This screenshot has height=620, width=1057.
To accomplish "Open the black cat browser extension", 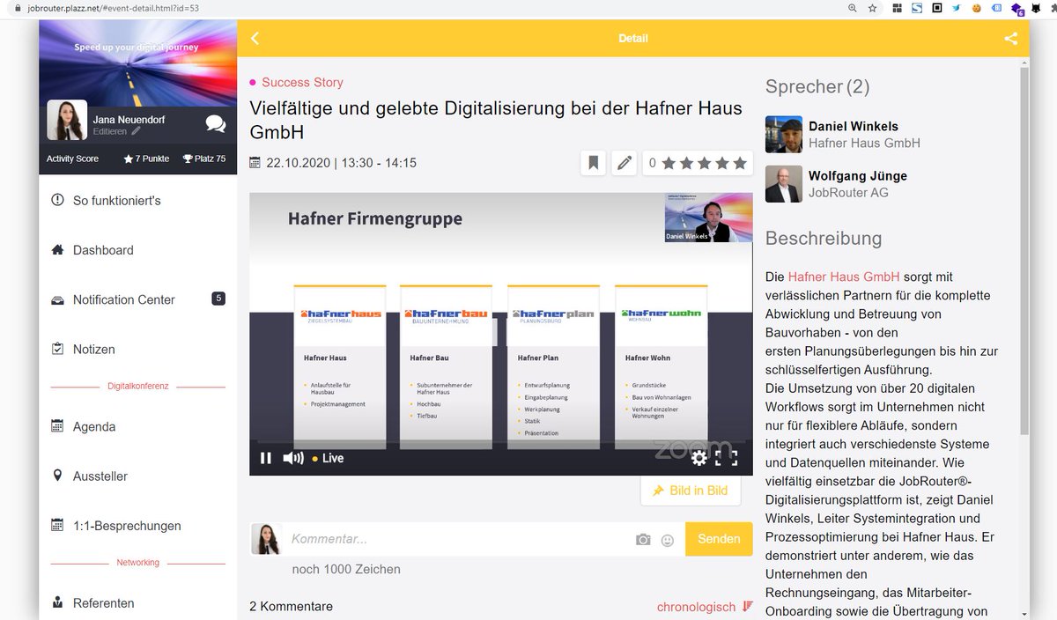I will 1037,7.
